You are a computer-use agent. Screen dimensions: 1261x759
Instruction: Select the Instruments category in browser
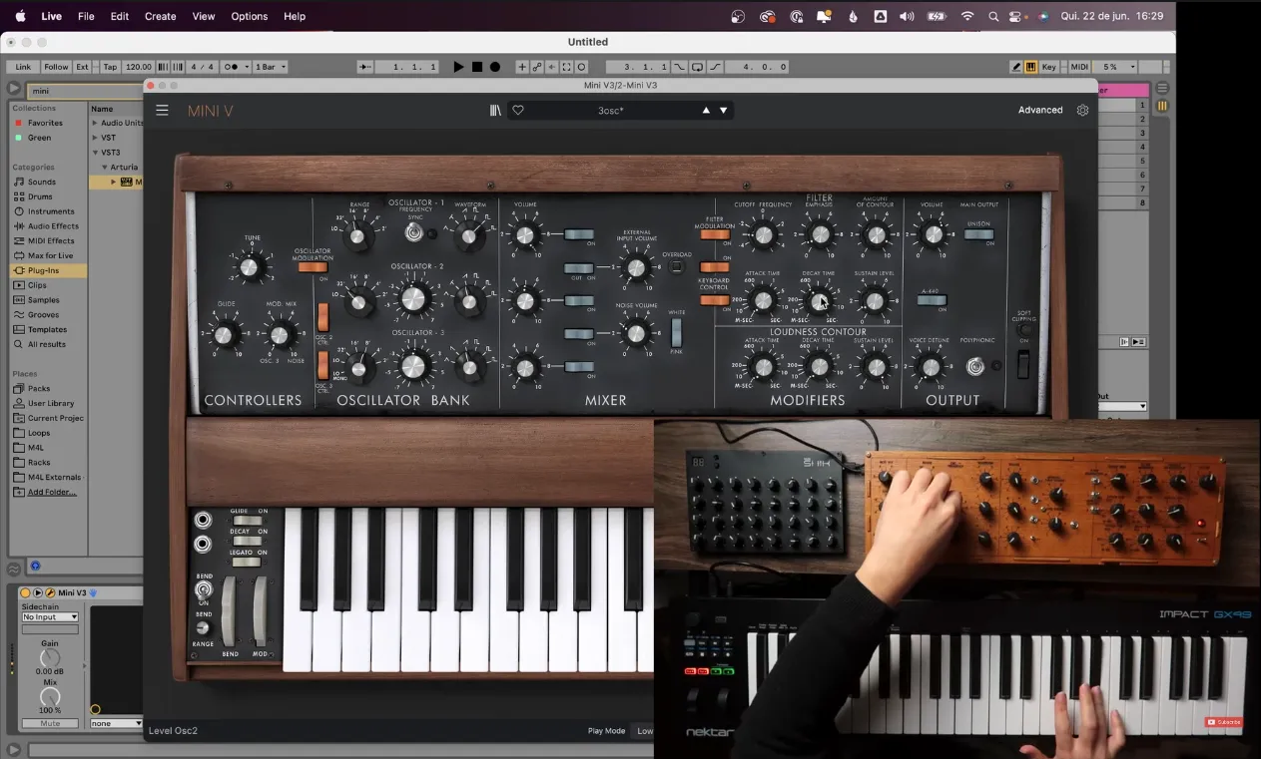coord(50,211)
